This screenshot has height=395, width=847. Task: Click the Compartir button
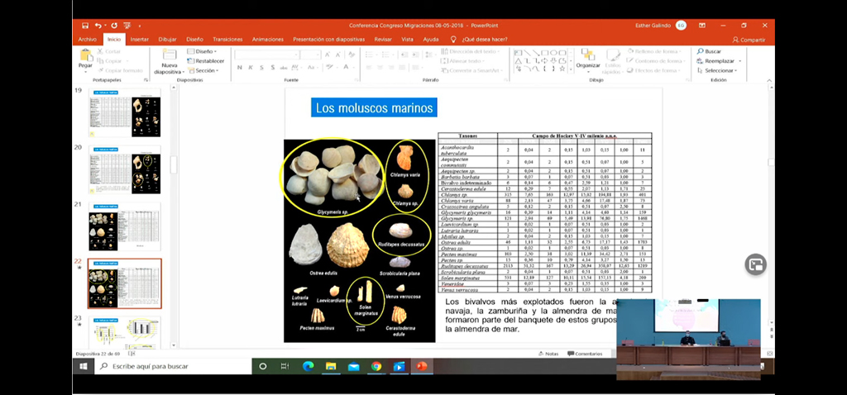(x=749, y=39)
